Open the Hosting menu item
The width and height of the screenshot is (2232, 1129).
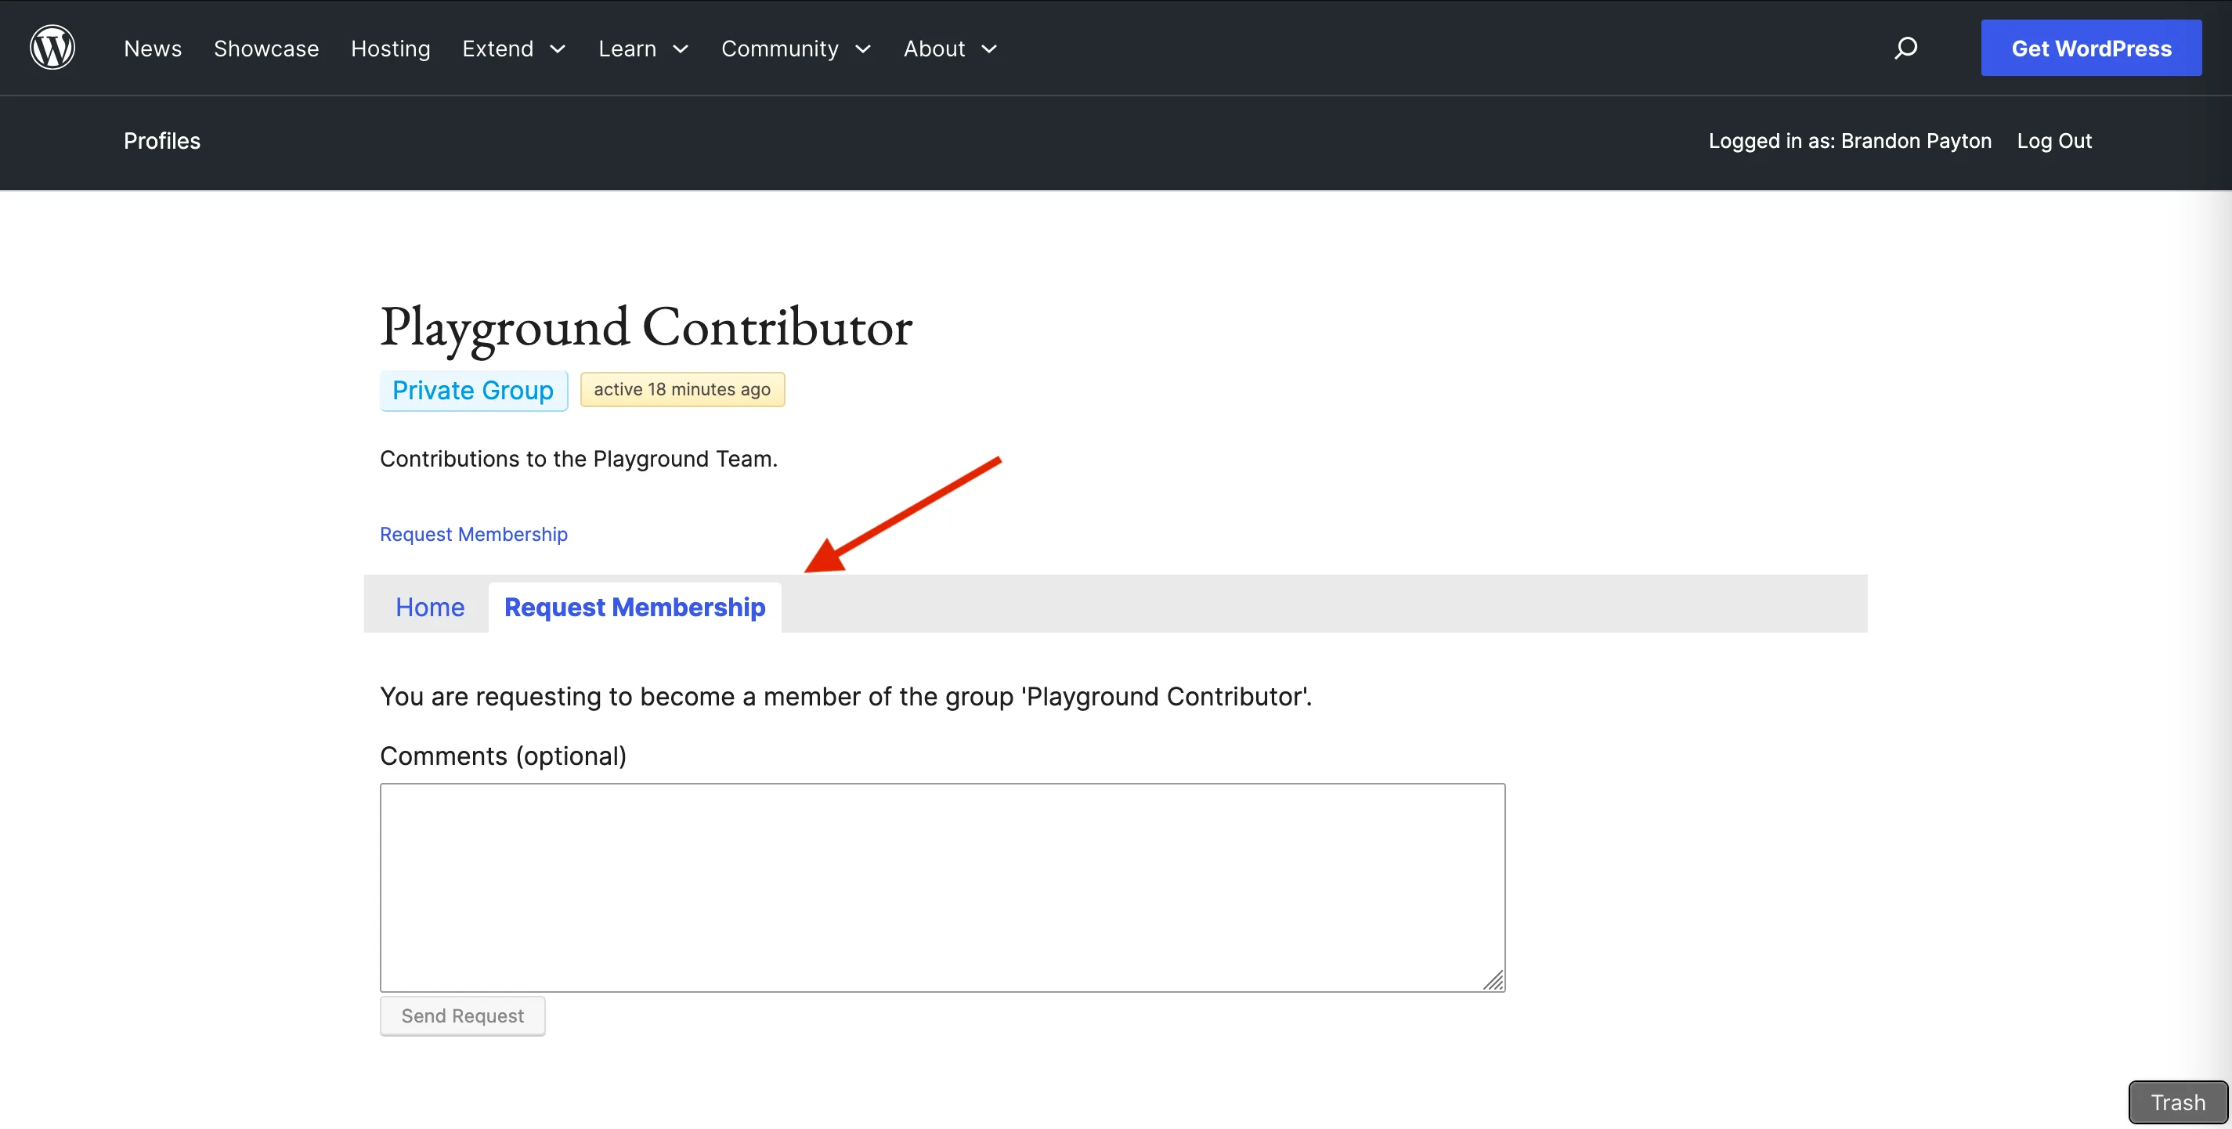tap(390, 49)
